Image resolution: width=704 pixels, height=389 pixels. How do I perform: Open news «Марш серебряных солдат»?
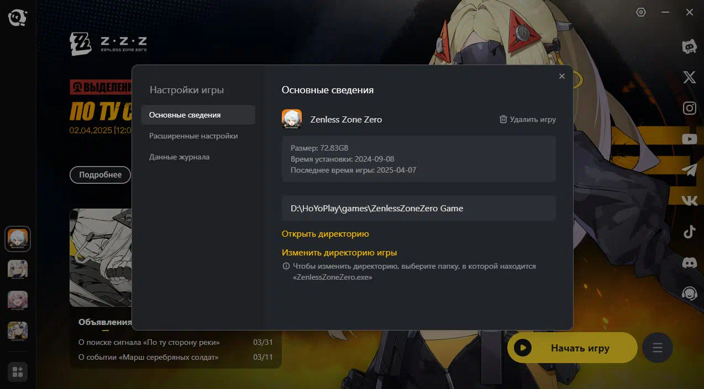tap(149, 357)
